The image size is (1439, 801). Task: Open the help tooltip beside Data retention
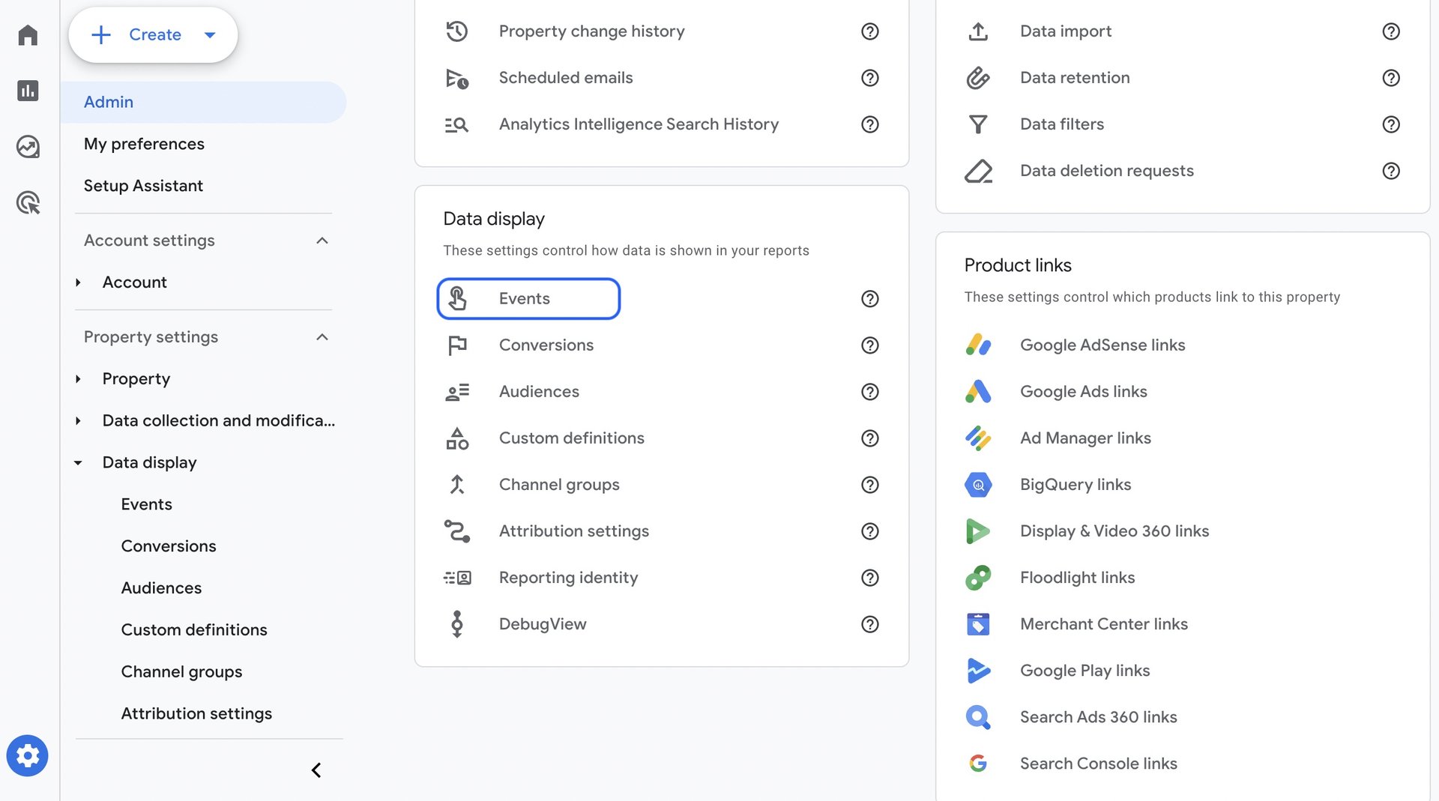tap(1391, 78)
